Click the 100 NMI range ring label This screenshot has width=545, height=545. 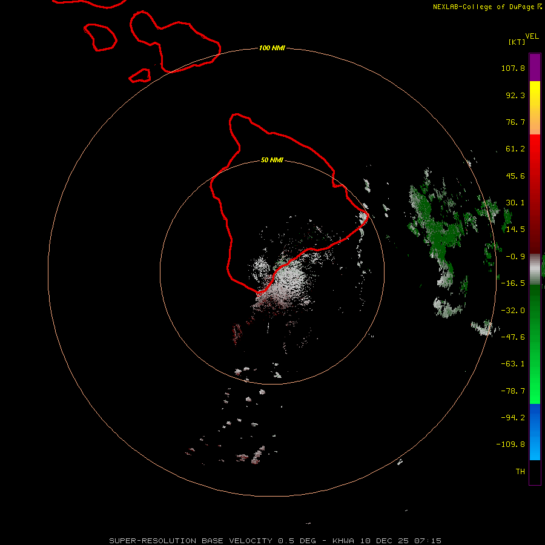coord(272,48)
